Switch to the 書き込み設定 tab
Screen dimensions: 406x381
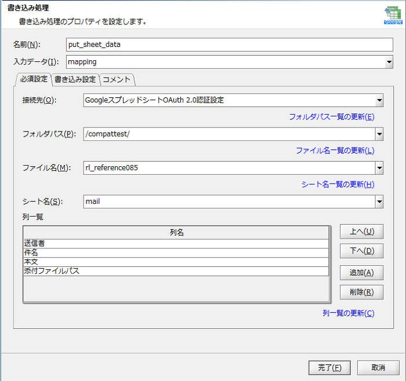[75, 79]
